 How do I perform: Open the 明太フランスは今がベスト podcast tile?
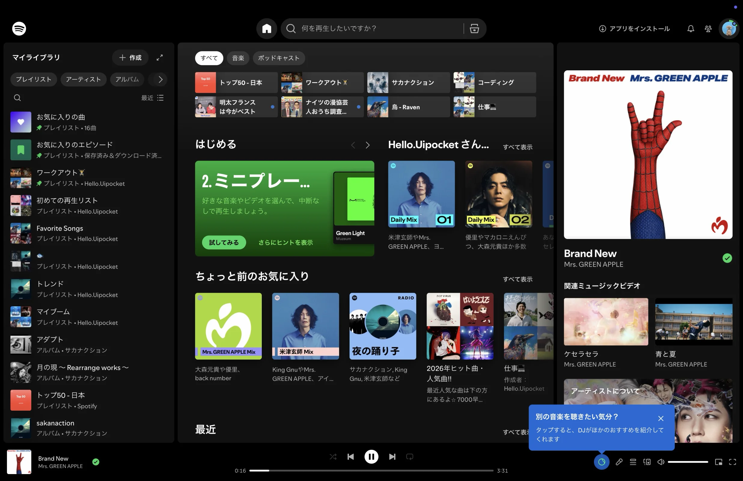(236, 107)
